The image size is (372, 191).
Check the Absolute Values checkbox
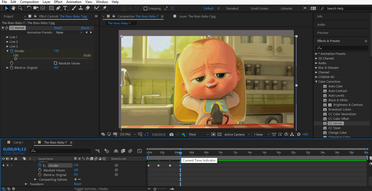(56, 63)
